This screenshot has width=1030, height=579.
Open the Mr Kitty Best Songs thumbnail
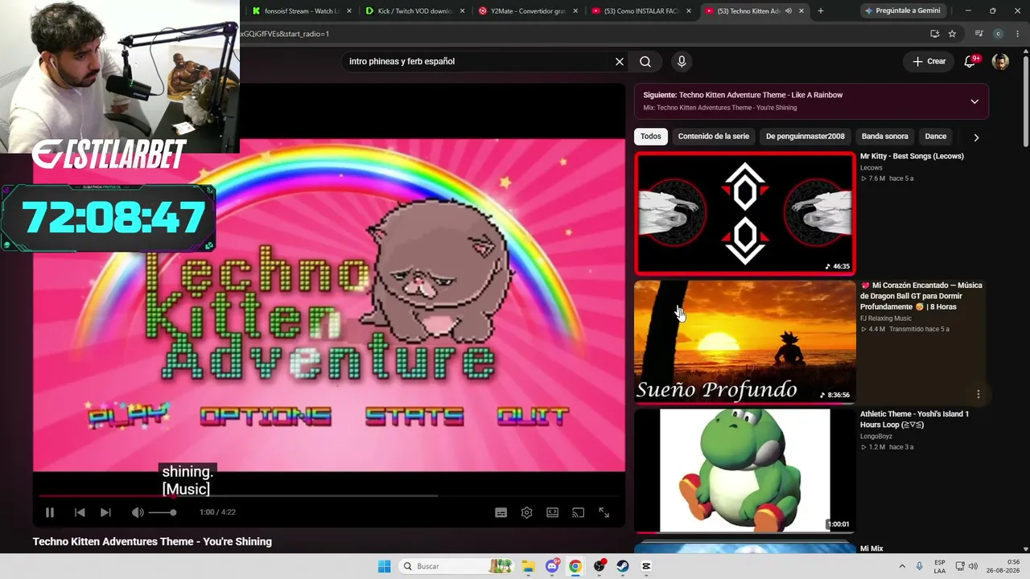coord(745,213)
